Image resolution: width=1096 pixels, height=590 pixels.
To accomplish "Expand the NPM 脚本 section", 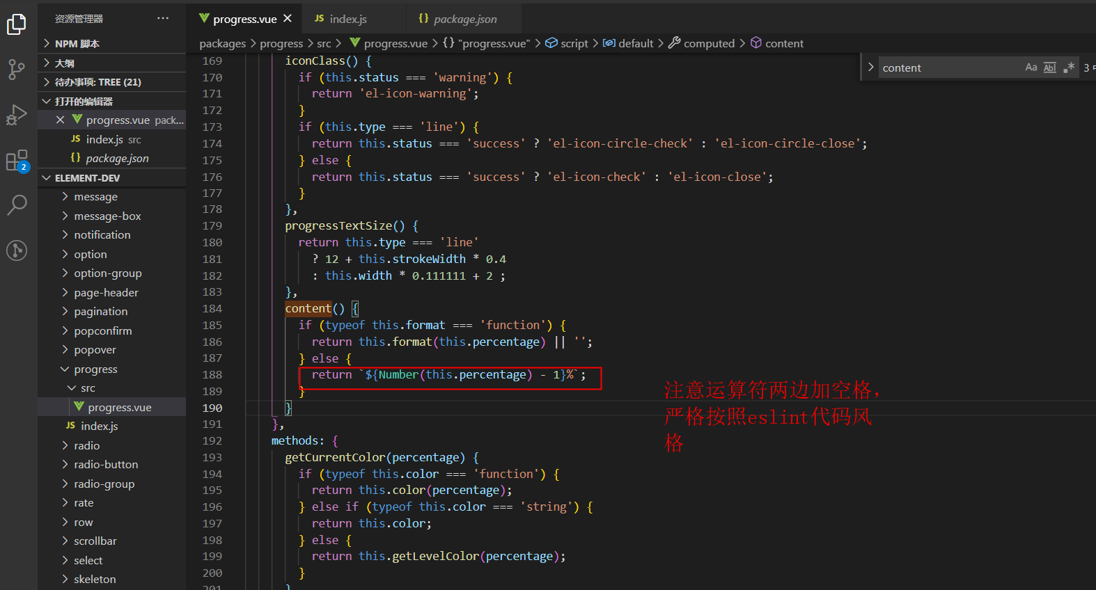I will click(111, 43).
